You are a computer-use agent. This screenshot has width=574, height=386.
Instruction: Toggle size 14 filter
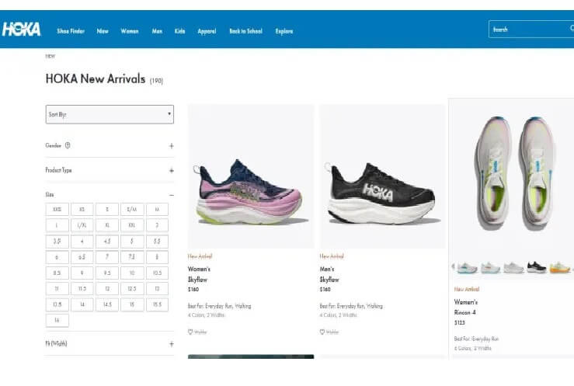pos(82,304)
